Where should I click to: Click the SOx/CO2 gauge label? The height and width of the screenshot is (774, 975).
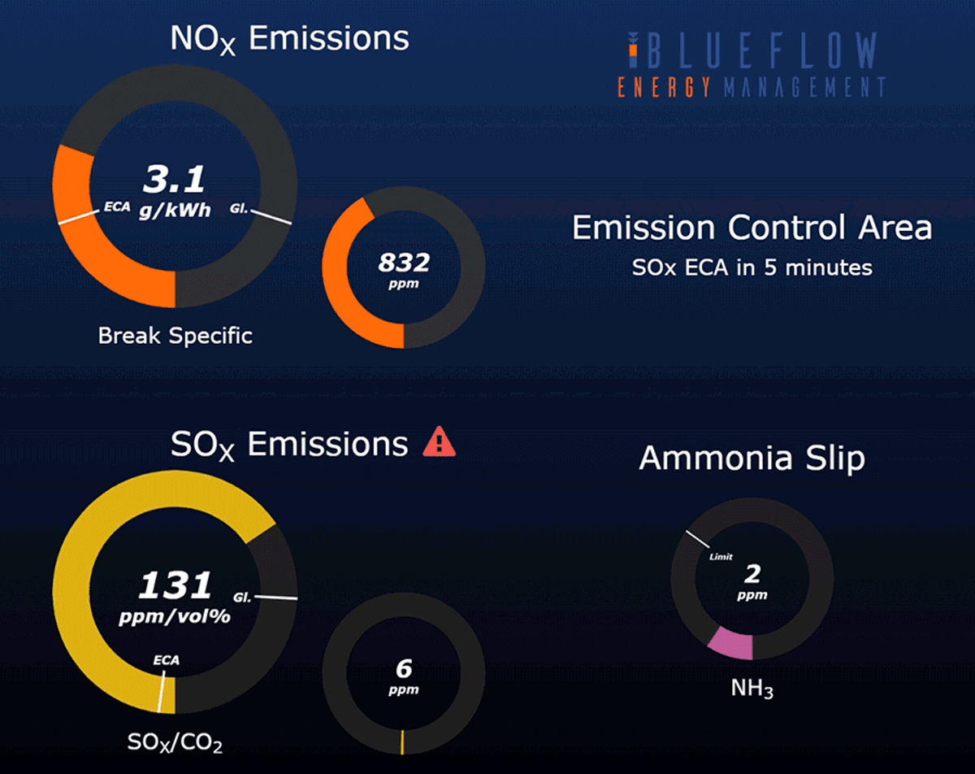click(x=175, y=742)
